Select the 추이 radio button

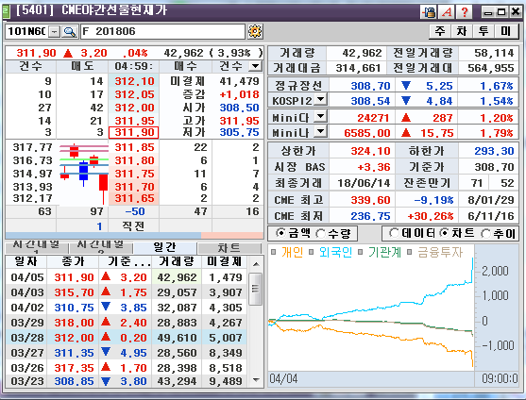pos(485,234)
